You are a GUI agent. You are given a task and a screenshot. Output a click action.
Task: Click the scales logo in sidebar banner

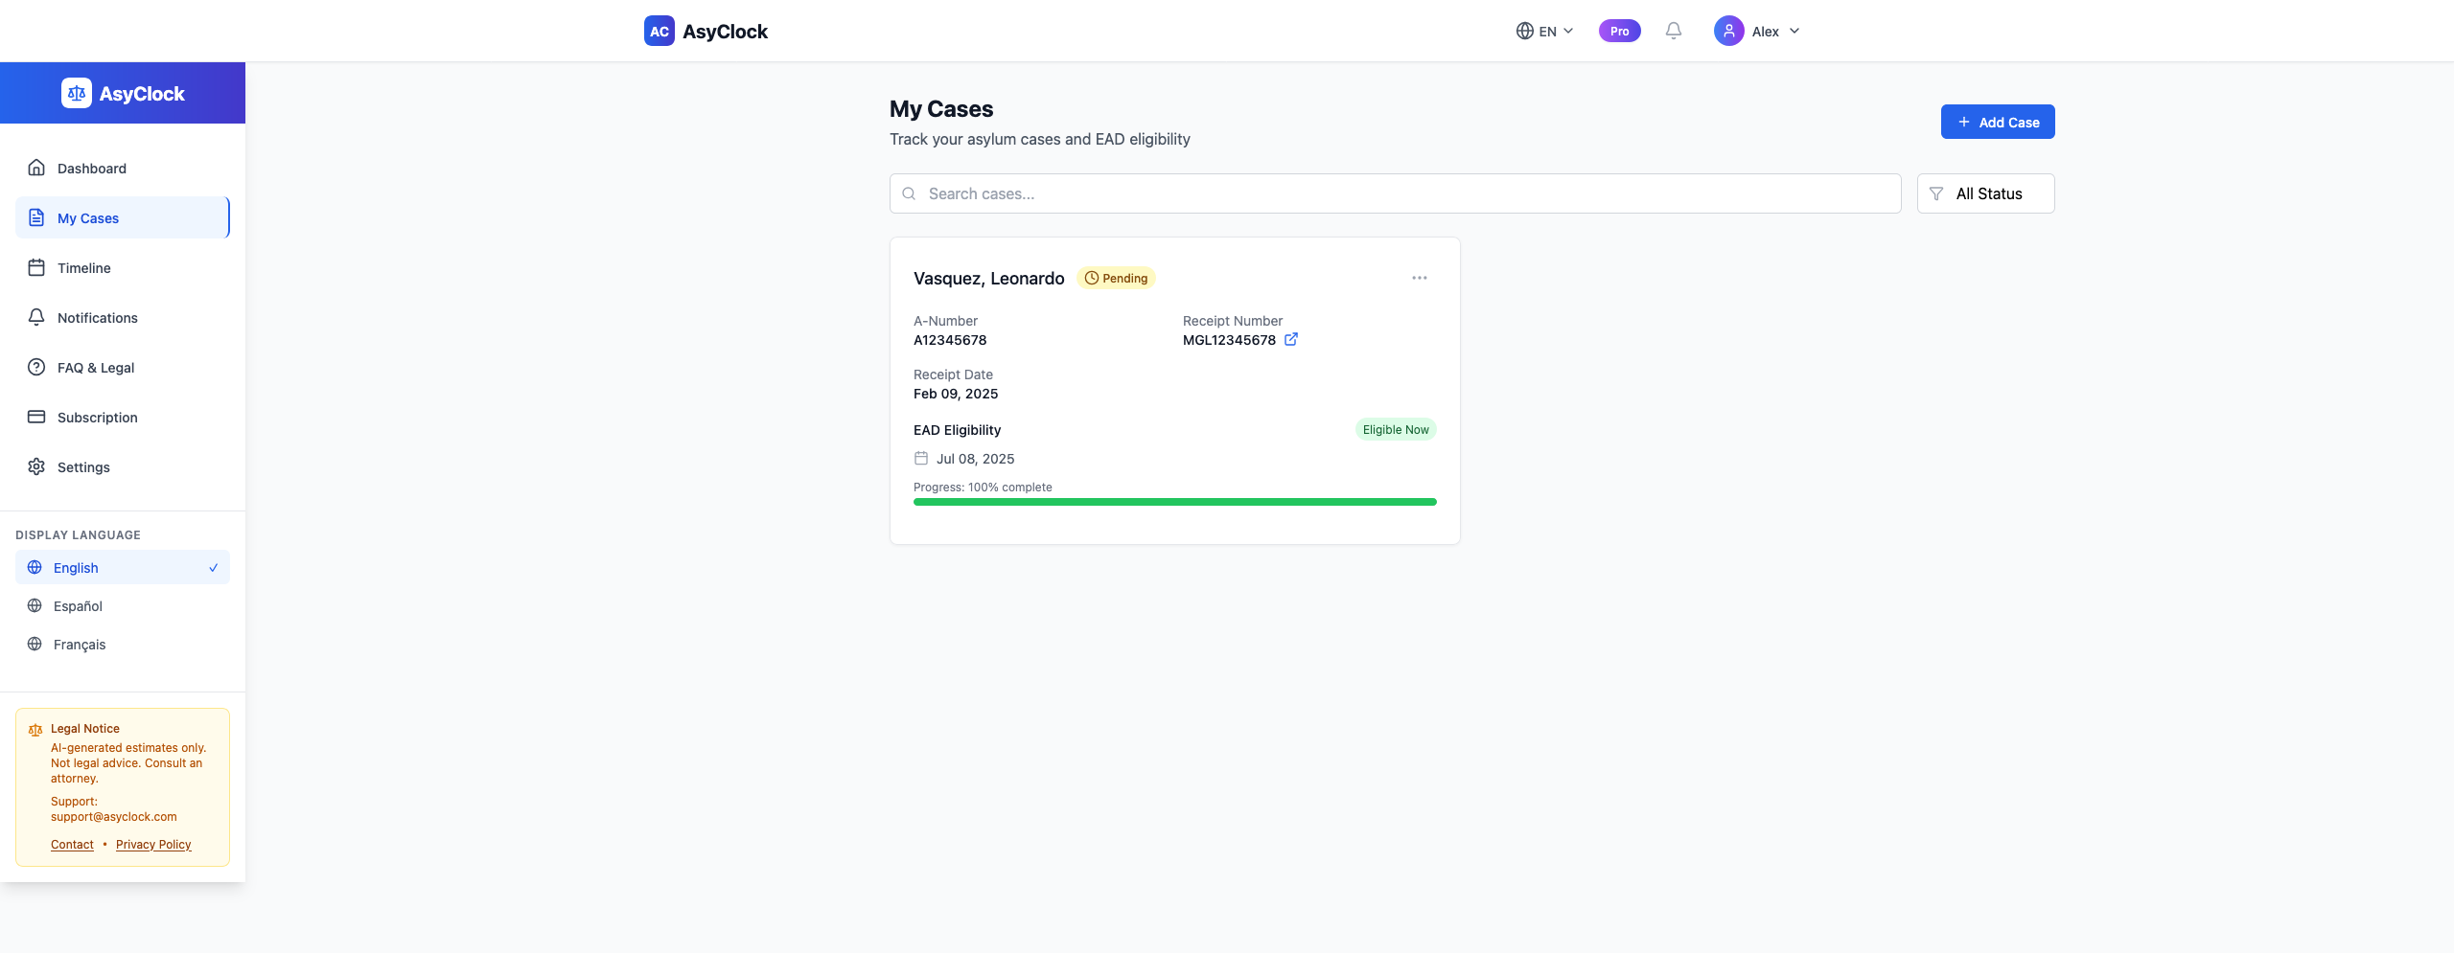[x=77, y=93]
